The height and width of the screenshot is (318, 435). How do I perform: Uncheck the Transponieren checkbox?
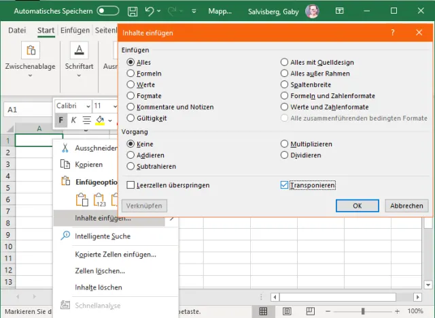[x=284, y=185]
